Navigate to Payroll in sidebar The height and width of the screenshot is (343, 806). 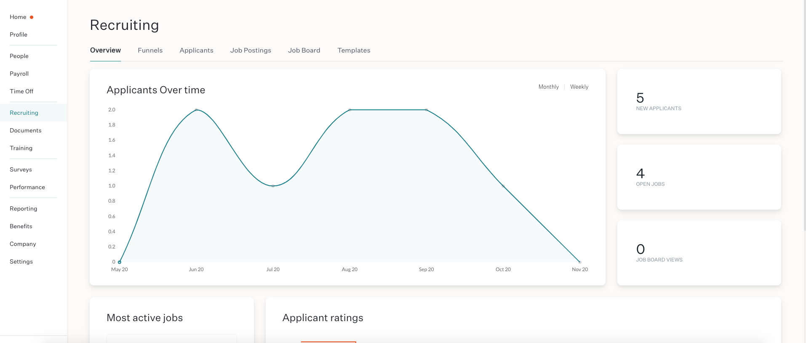click(19, 74)
